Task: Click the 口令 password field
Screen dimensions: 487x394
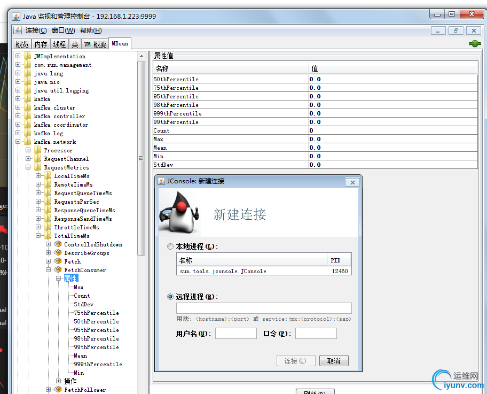Action: click(x=316, y=334)
